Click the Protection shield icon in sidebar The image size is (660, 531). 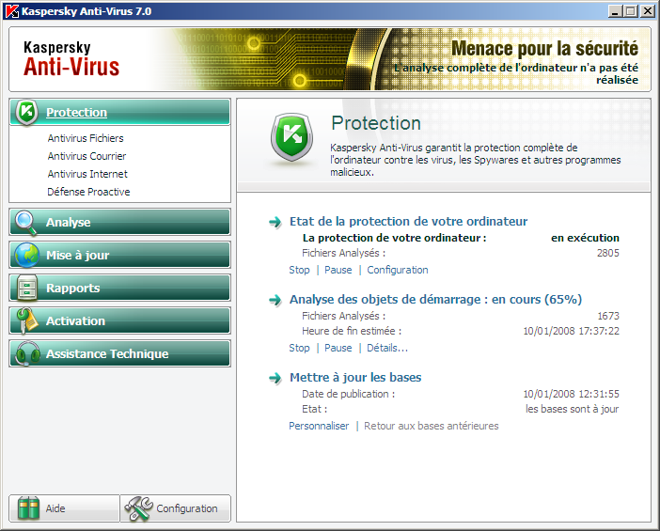tap(27, 112)
